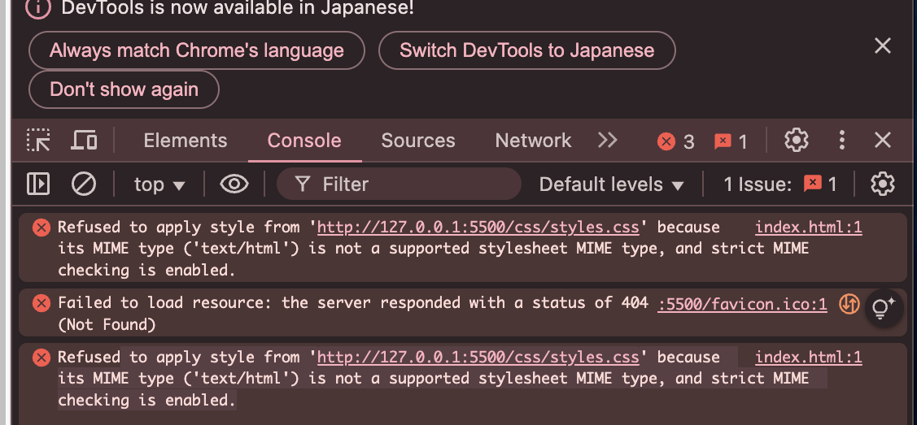Open the :5500/favicon.ico:1 source link
Viewport: 917px width, 425px height.
pyautogui.click(x=742, y=304)
